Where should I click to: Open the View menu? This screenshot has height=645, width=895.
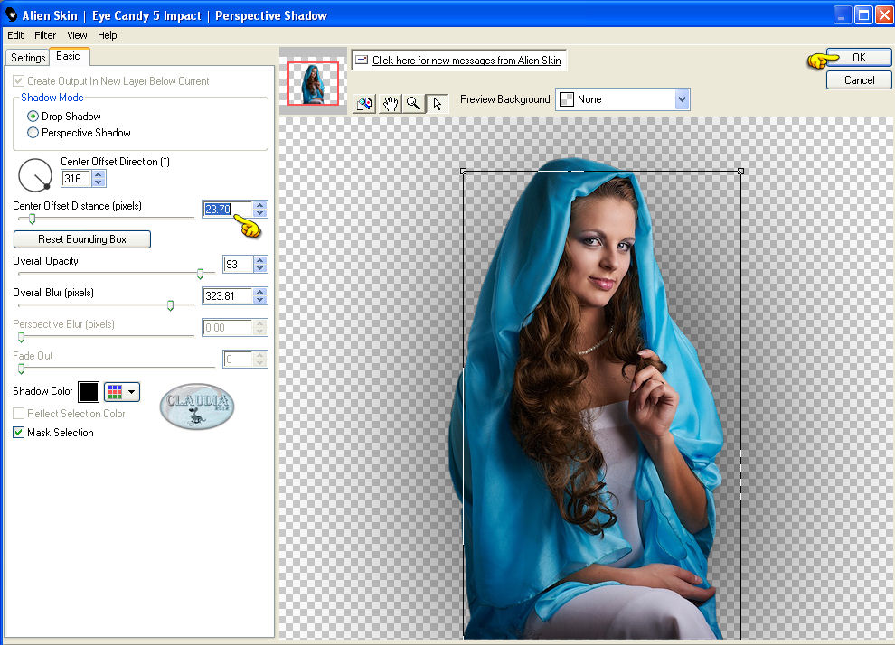pyautogui.click(x=77, y=35)
